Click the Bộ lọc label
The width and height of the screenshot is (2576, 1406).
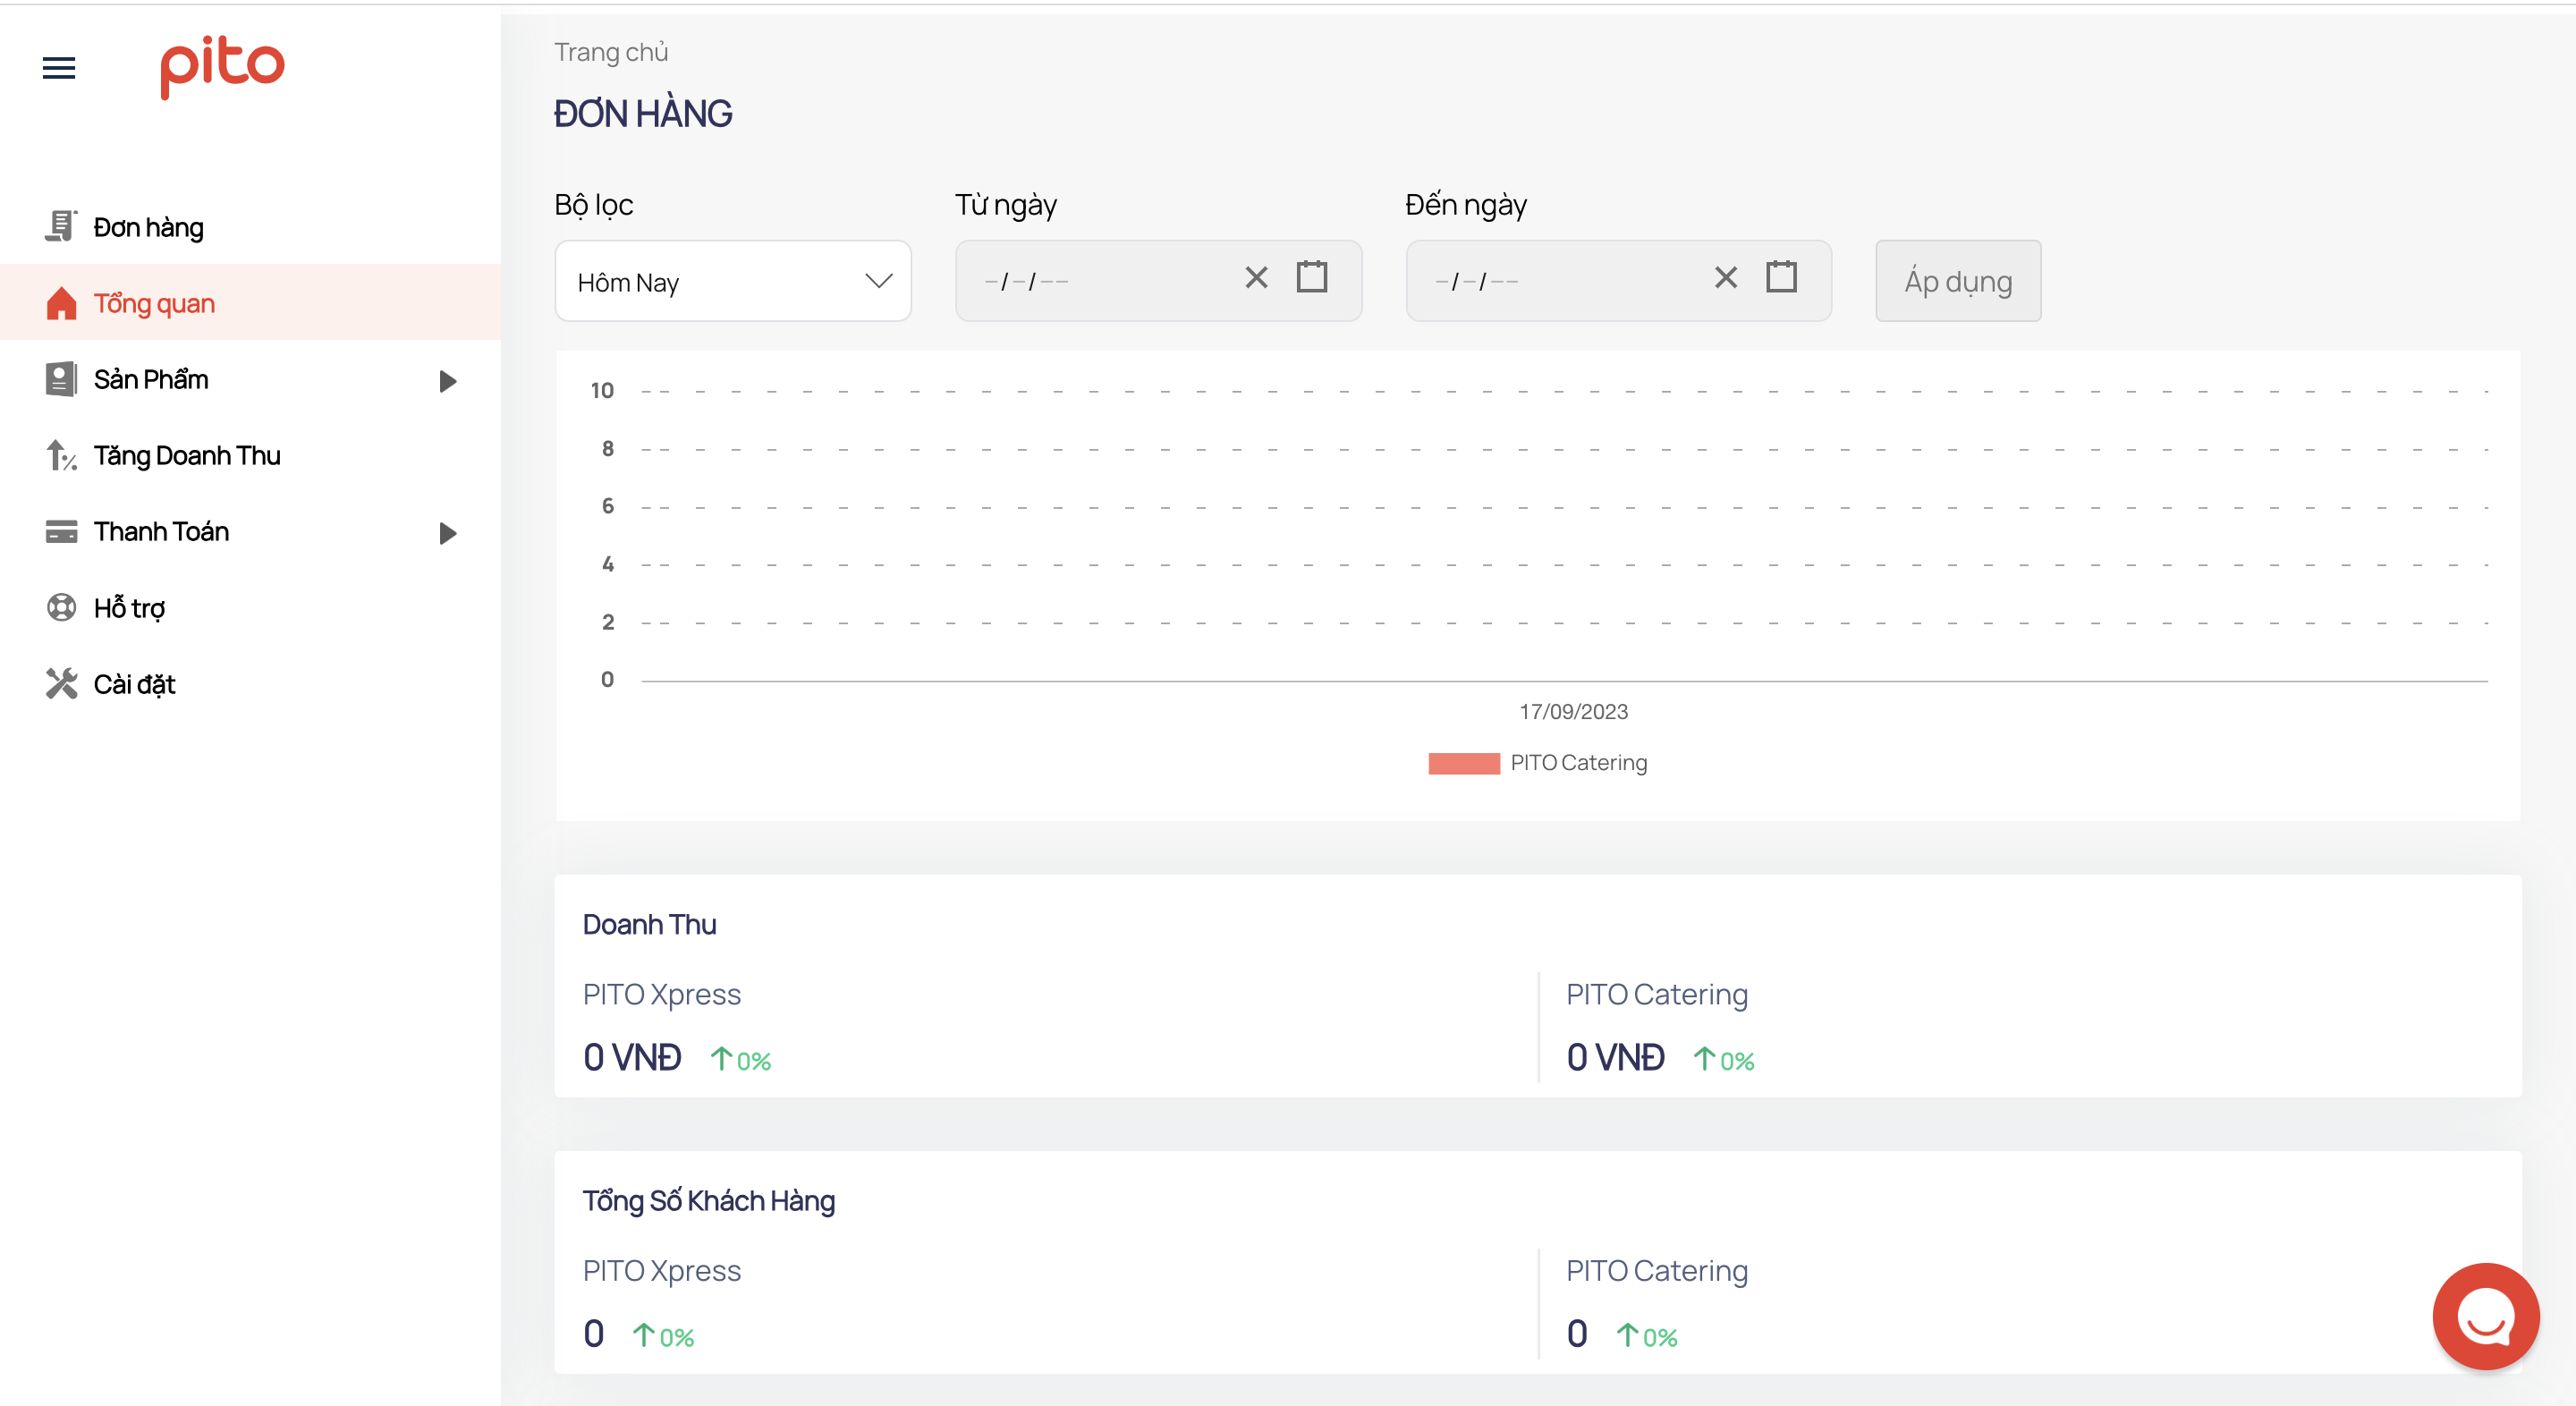594,205
